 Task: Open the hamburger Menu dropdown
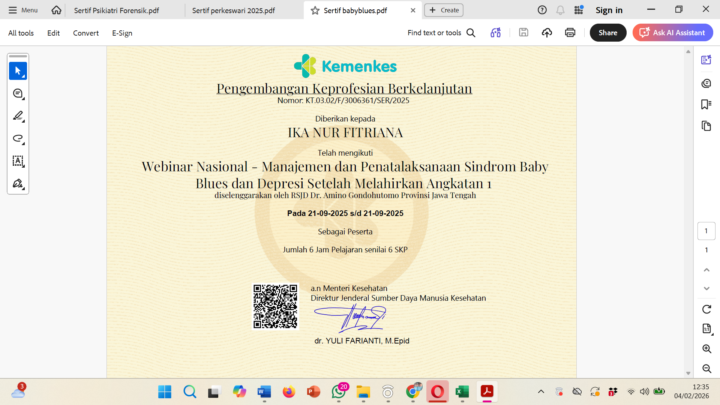click(23, 10)
